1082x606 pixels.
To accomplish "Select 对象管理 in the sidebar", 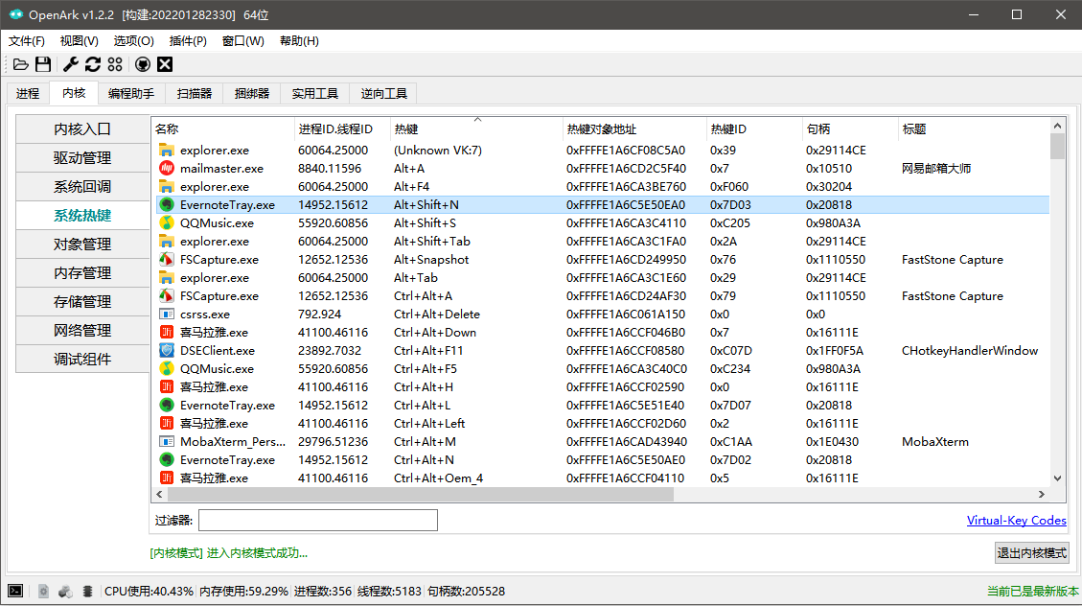I will click(x=82, y=245).
